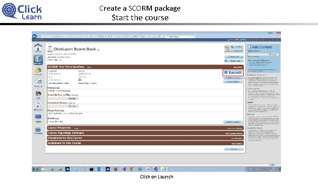This screenshot has height=193, width=318.
Task: Open the Home sidebar icon
Action: [x=38, y=48]
